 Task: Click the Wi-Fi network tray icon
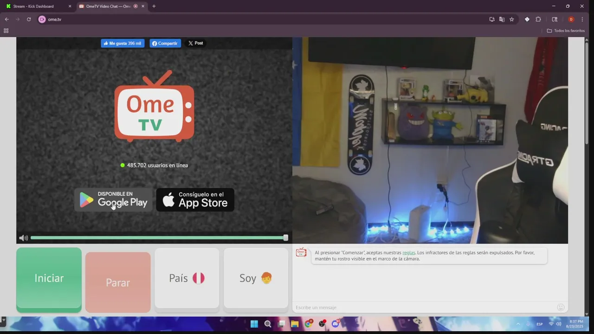[551, 324]
